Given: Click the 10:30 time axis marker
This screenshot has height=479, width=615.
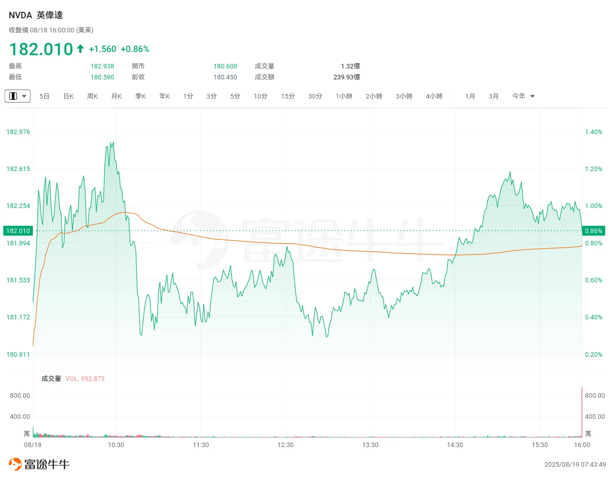Looking at the screenshot, I should click(x=116, y=445).
